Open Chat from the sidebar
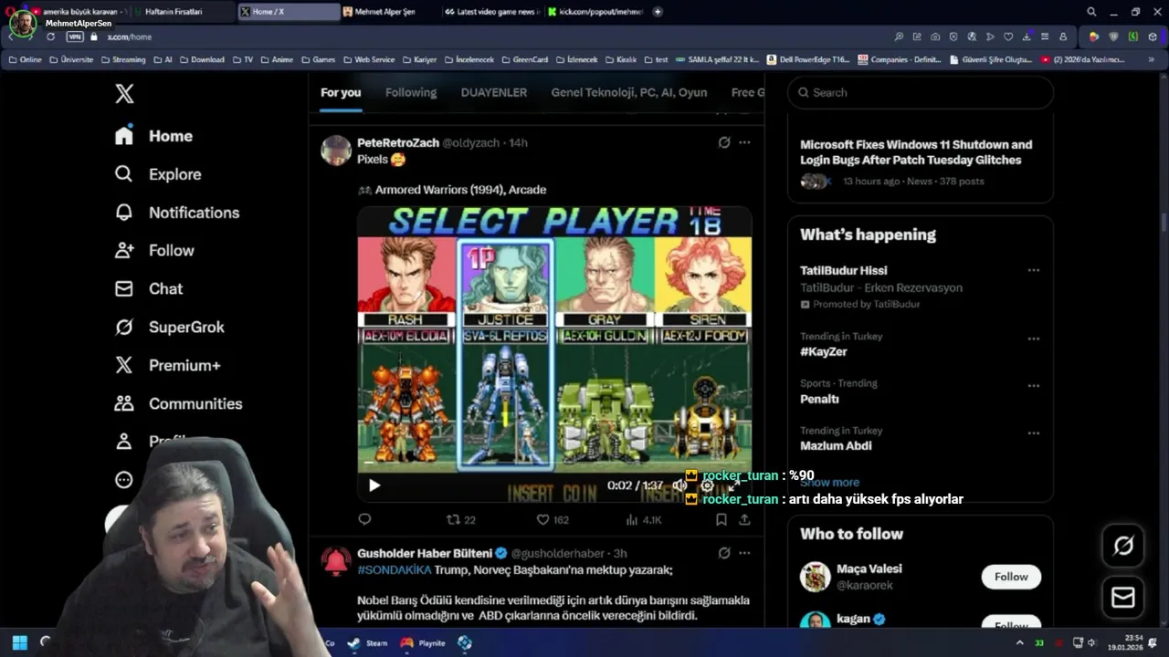 tap(148, 288)
